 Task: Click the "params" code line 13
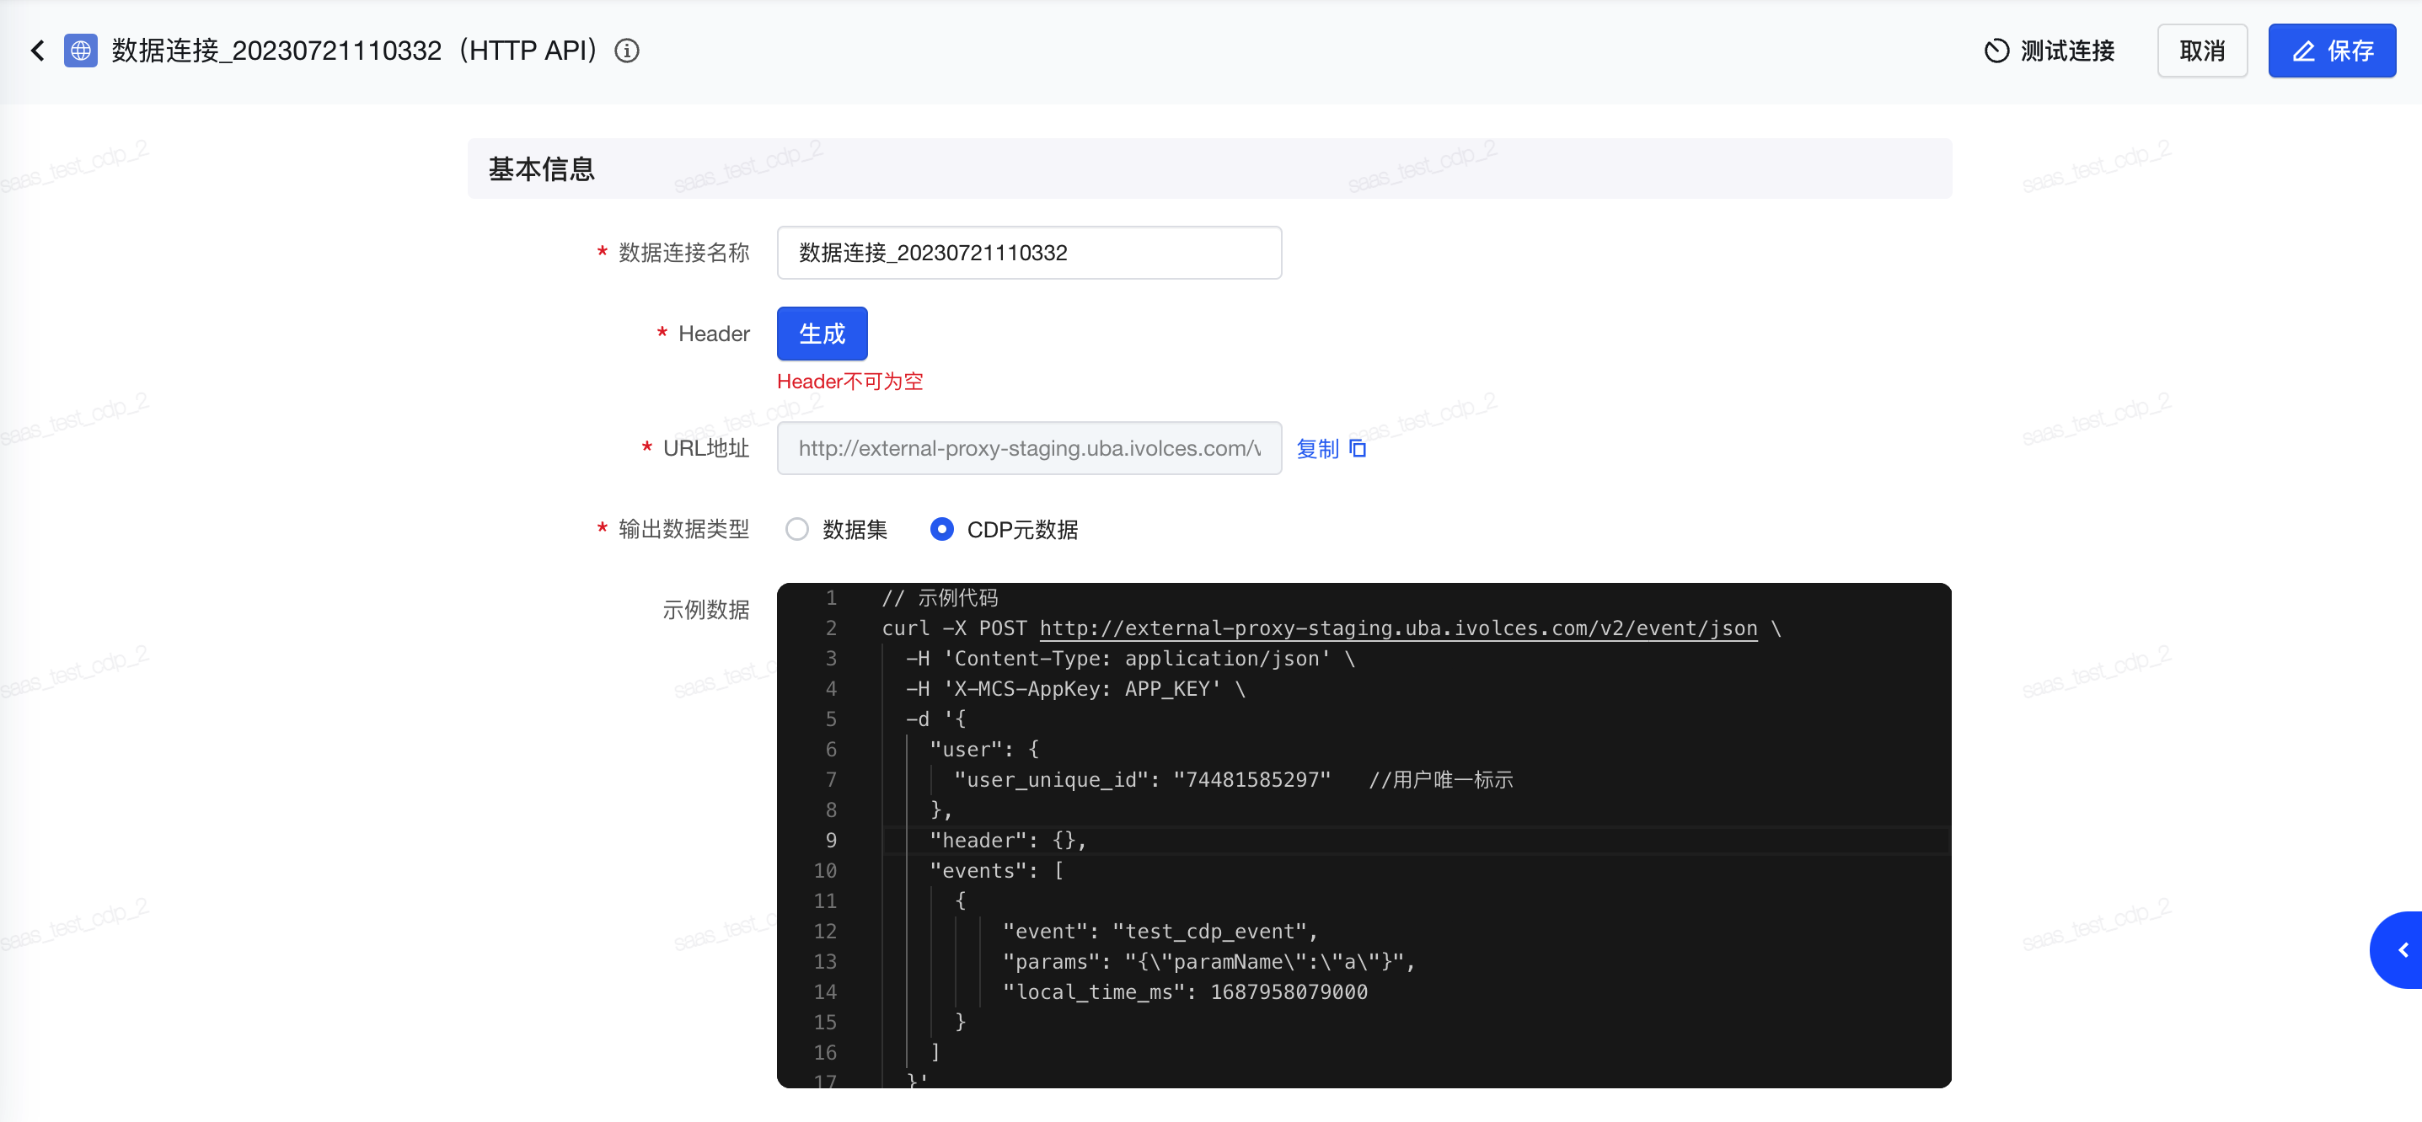[x=1209, y=961]
